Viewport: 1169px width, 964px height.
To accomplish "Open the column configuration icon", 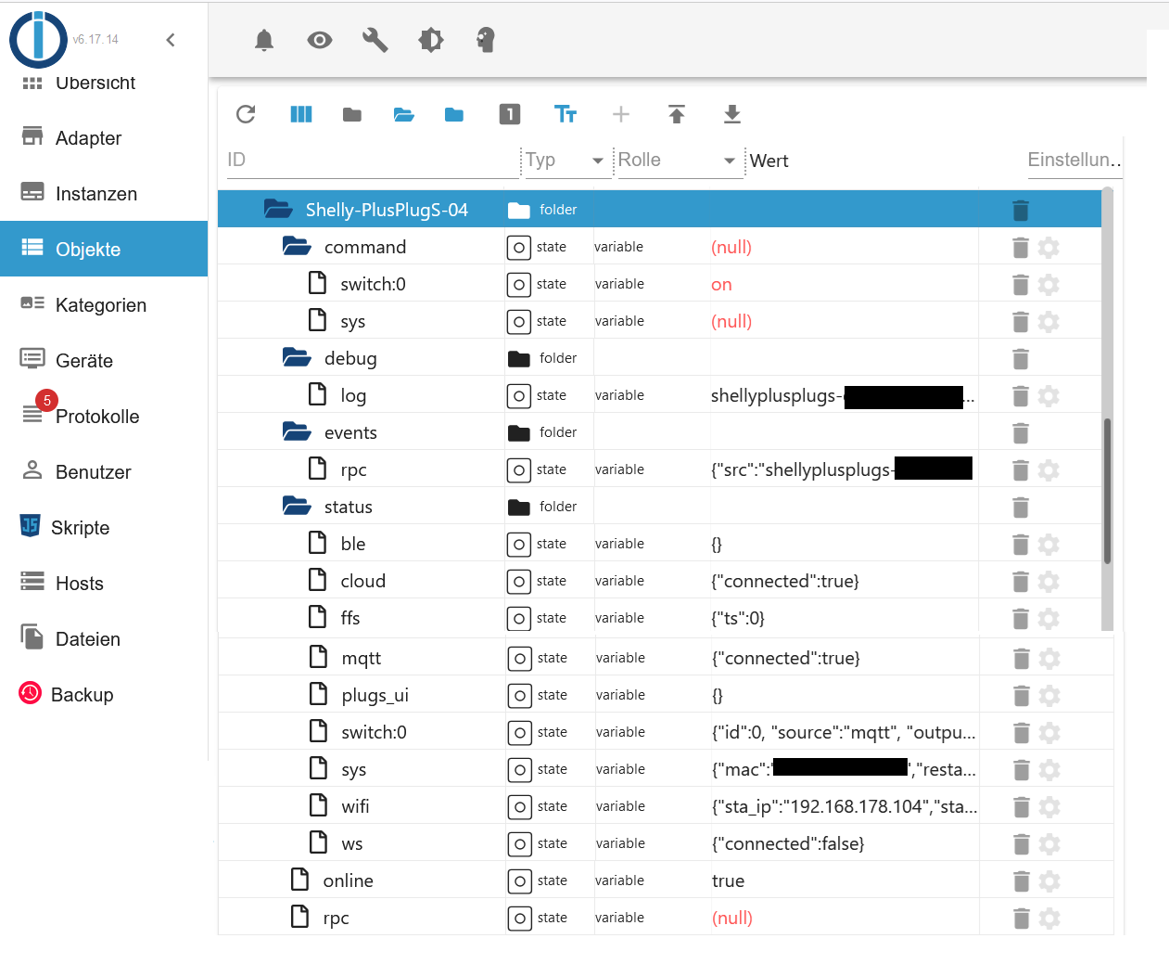I will [x=301, y=114].
